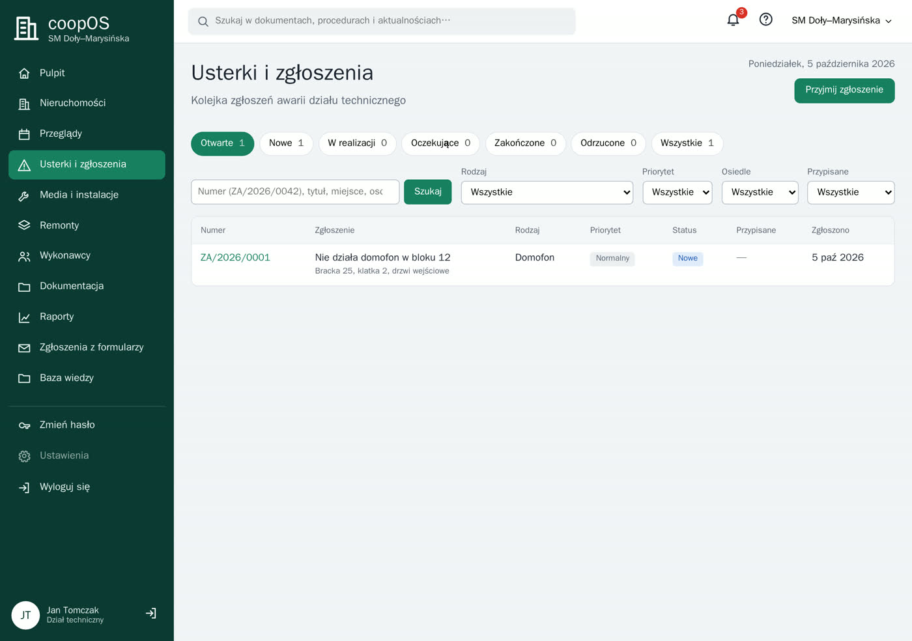Click the Zmień hasło key icon

click(x=24, y=425)
